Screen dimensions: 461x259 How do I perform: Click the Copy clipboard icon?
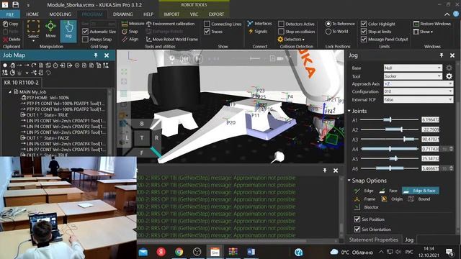[x=11, y=24]
